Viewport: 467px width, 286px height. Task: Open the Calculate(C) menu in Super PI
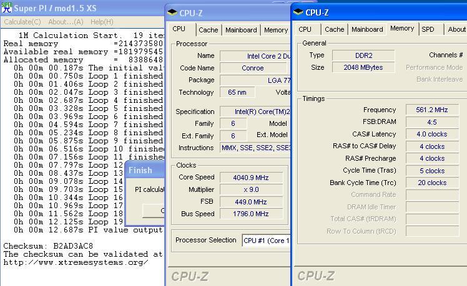pyautogui.click(x=22, y=22)
